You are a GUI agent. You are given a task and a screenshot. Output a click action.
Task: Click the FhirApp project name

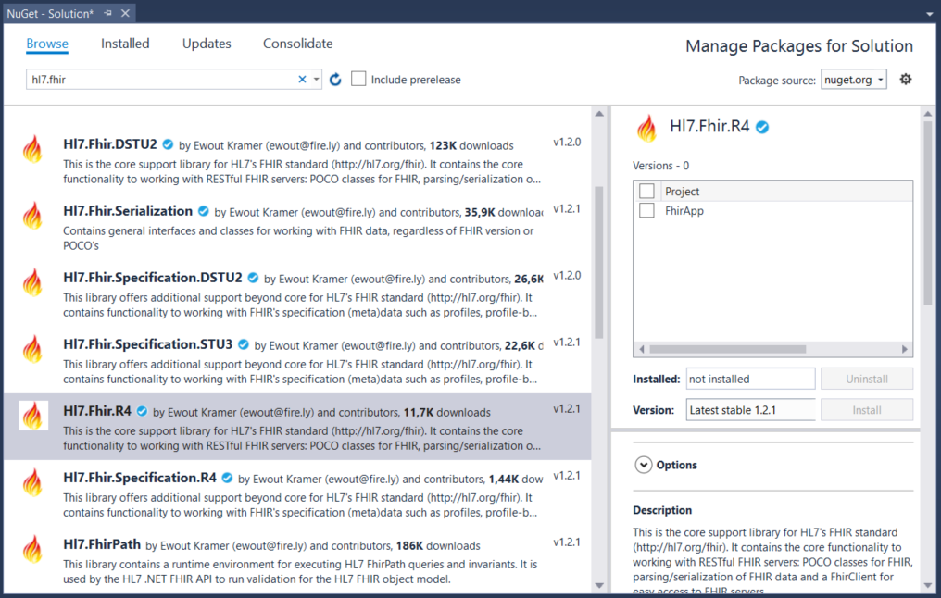tap(684, 211)
